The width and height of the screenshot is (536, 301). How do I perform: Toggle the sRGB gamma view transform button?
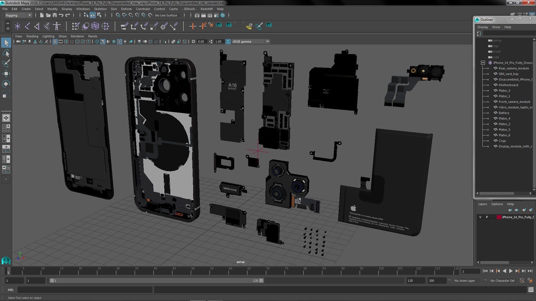coord(228,42)
